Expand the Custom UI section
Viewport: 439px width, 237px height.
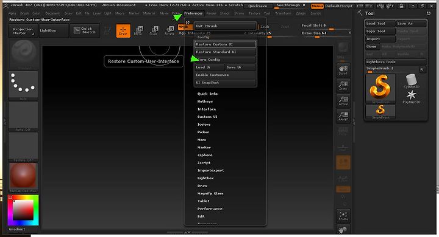207,117
